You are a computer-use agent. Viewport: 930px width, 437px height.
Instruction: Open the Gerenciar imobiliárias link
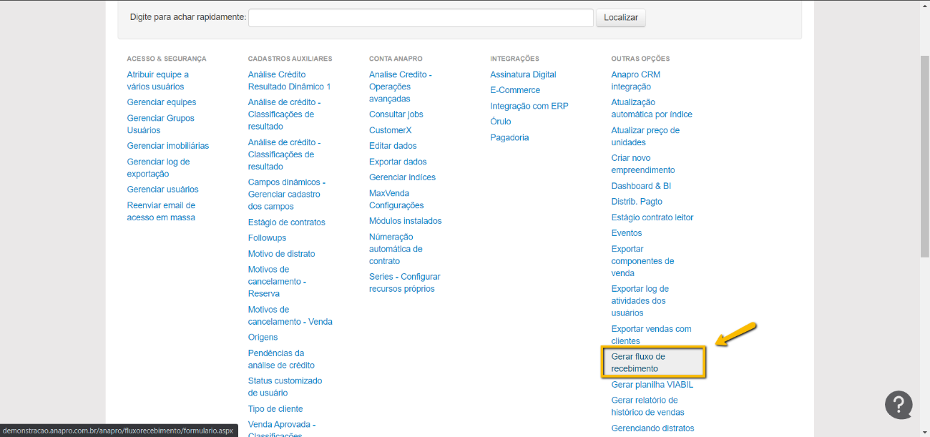[168, 146]
